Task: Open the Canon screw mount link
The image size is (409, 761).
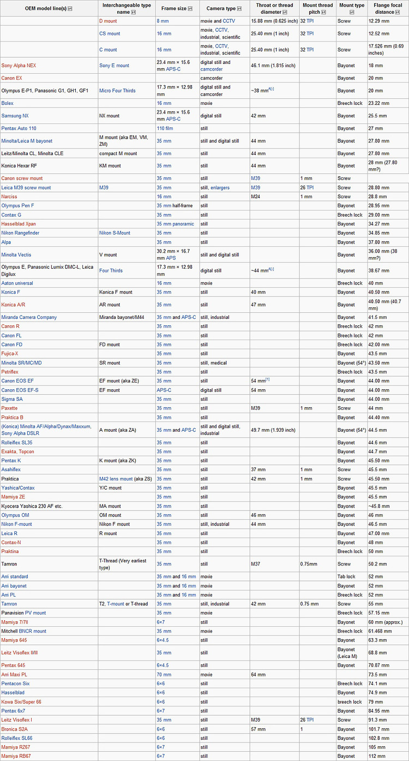Action: (x=22, y=178)
